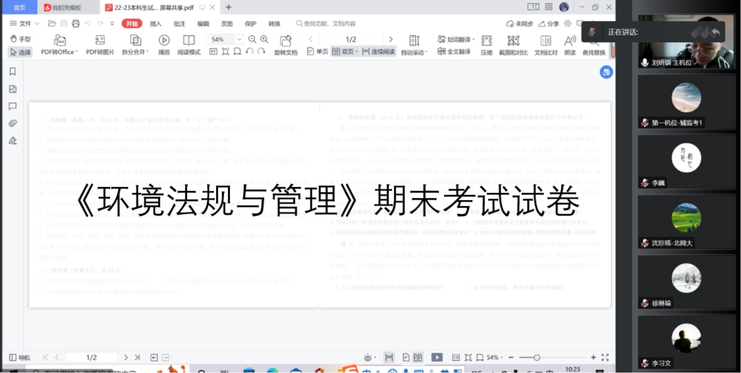This screenshot has width=741, height=373.
Task: Expand the 54% zoom level dropdown
Action: 239,39
